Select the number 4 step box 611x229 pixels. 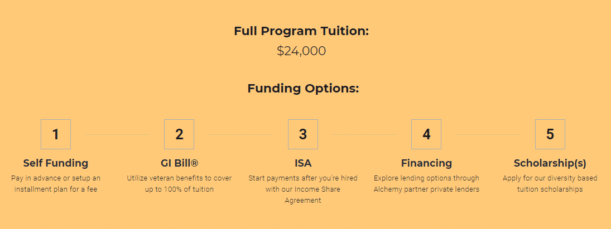(x=426, y=134)
